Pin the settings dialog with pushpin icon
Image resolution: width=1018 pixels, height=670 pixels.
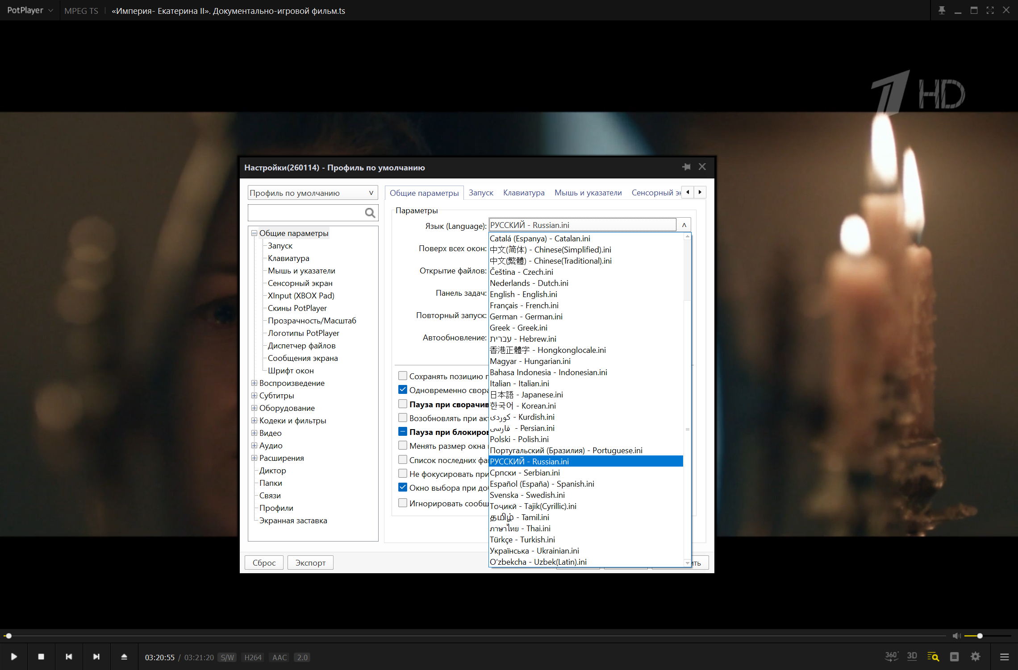[686, 167]
